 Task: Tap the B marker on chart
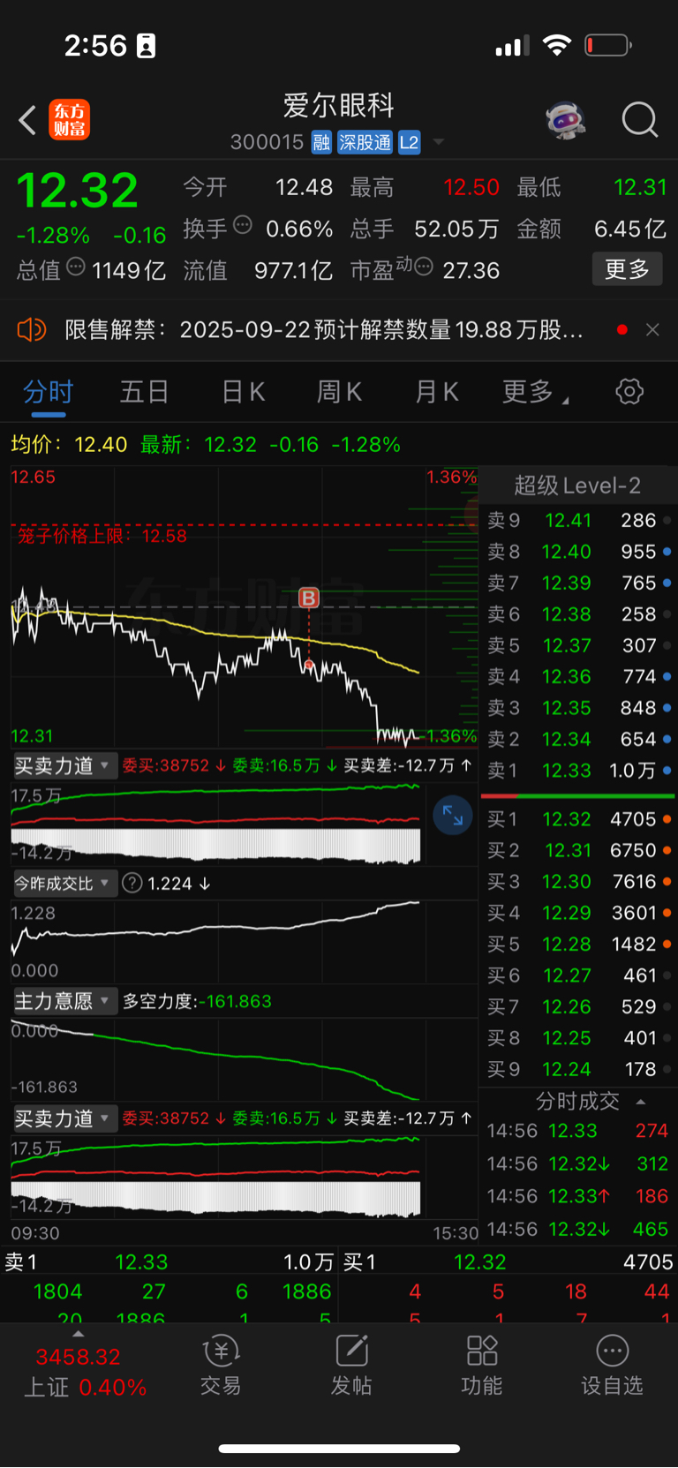(308, 598)
